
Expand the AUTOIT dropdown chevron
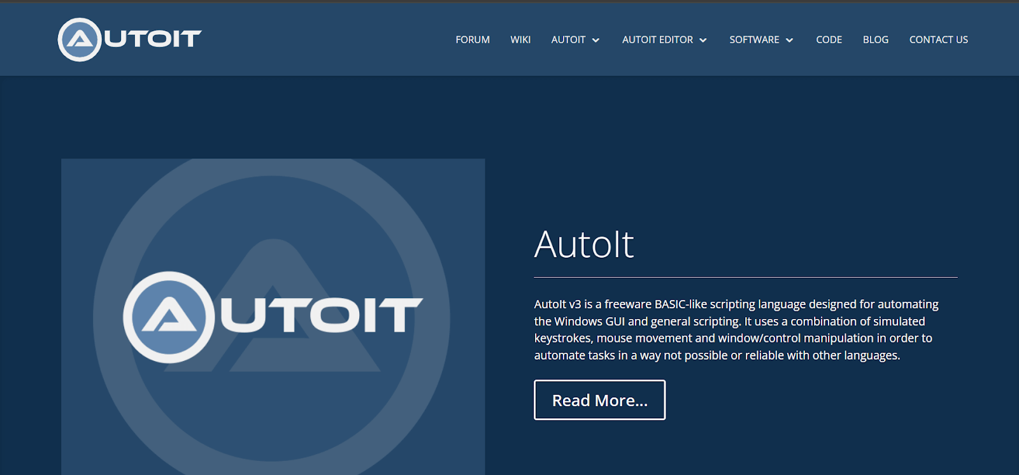[x=596, y=40]
